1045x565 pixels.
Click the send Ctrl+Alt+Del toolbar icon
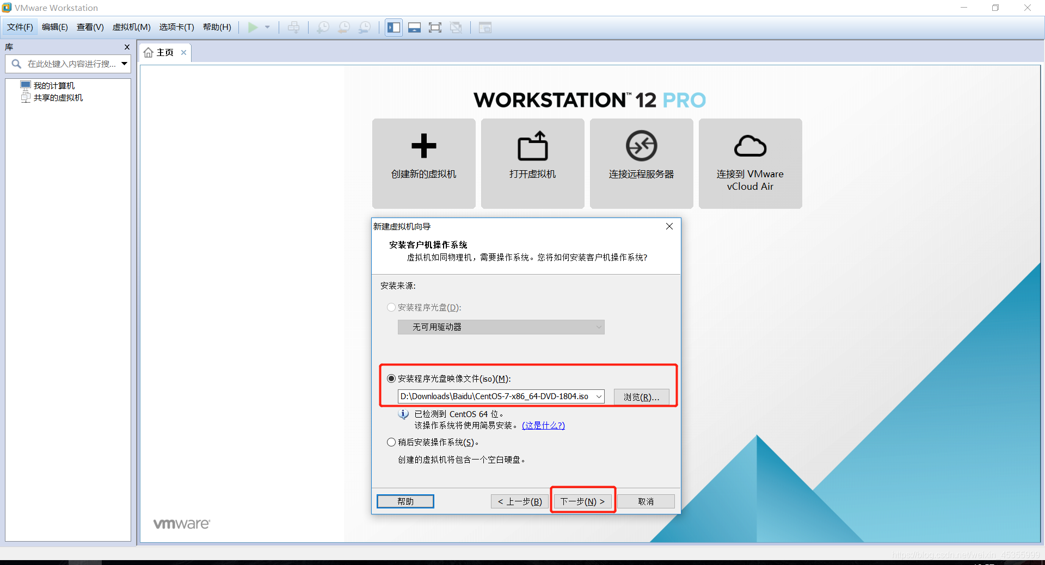pos(293,27)
